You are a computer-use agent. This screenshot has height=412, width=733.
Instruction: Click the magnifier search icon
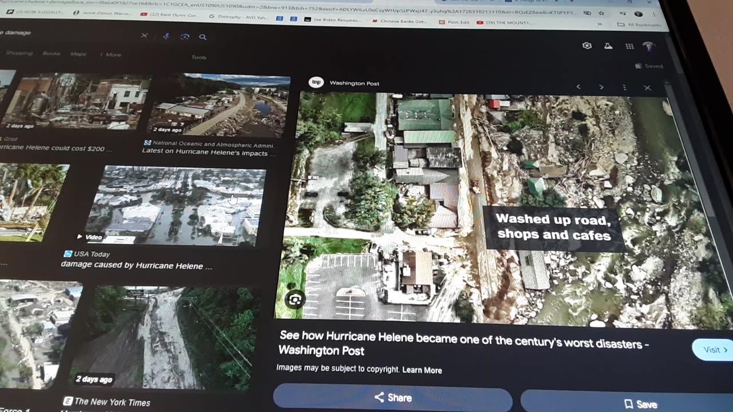click(203, 37)
